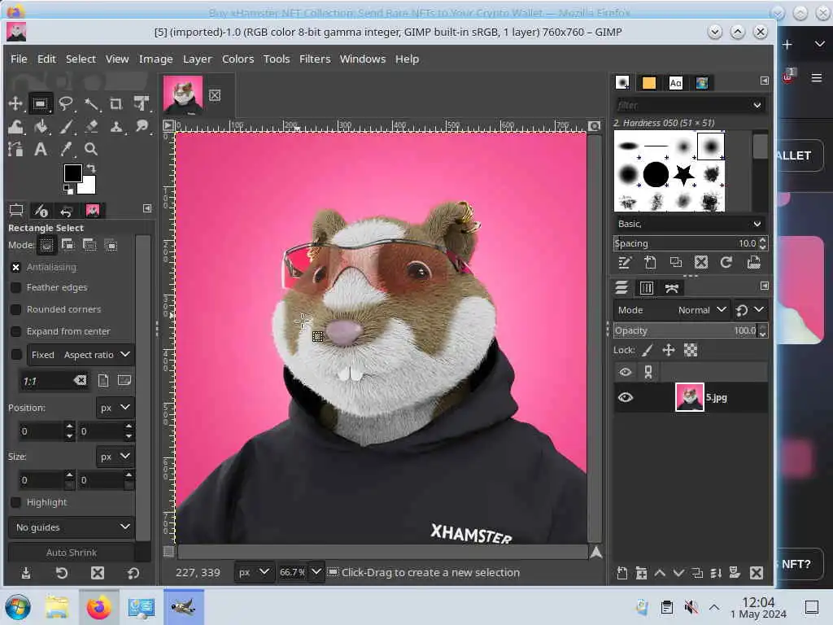Switch to the Channels tab

(x=647, y=288)
